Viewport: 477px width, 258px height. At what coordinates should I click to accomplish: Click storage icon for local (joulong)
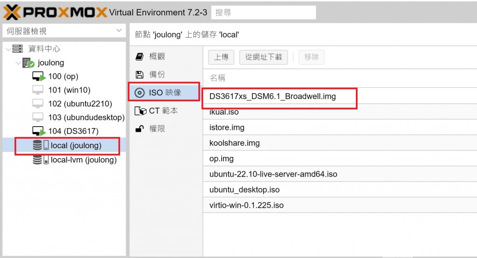[41, 145]
